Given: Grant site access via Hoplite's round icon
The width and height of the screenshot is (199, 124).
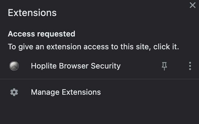Looking at the screenshot, I should click(14, 66).
